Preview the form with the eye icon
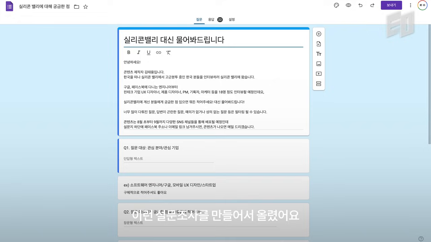 (x=349, y=5)
